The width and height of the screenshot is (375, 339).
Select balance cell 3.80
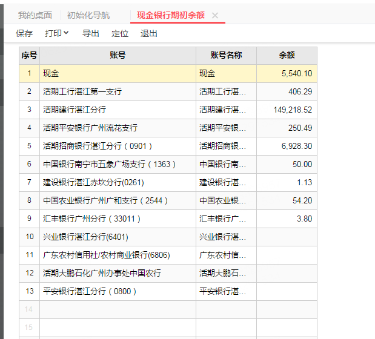point(287,219)
